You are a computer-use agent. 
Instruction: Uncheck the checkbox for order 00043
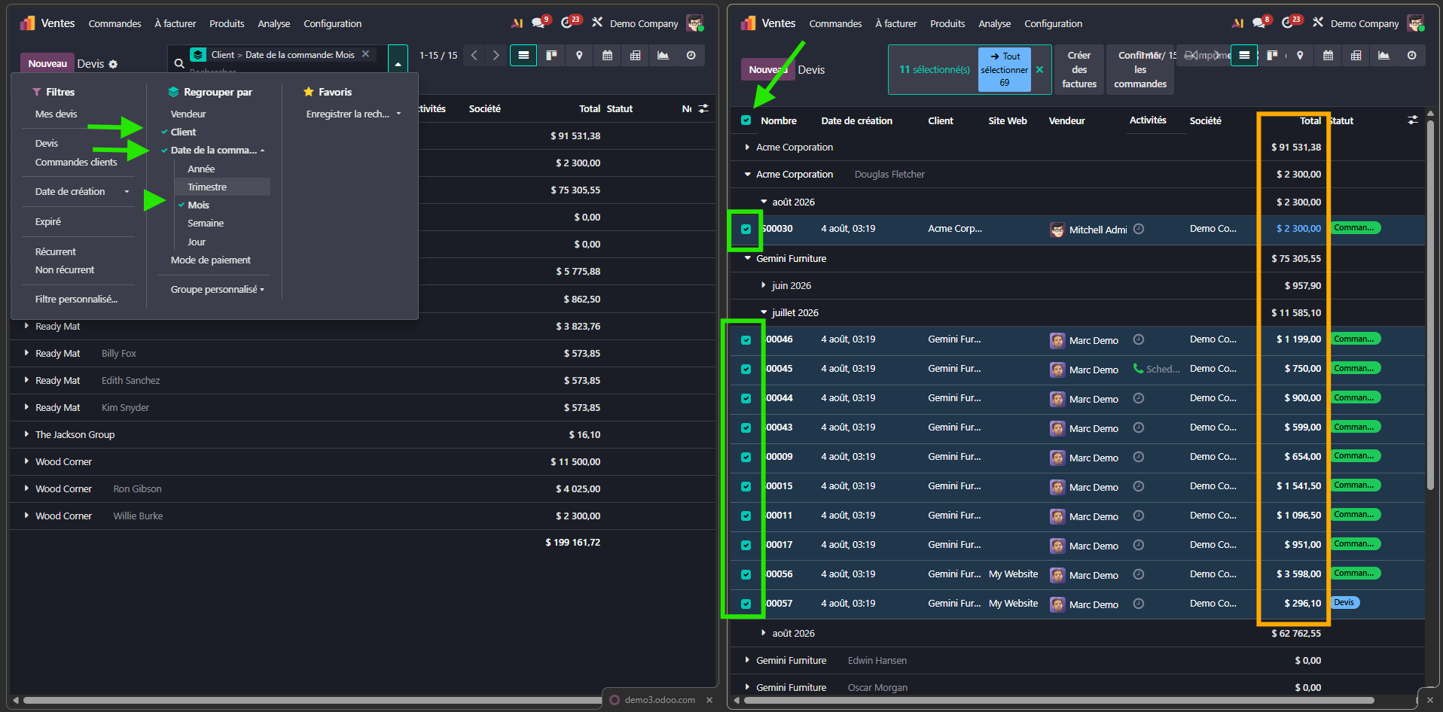pos(746,428)
